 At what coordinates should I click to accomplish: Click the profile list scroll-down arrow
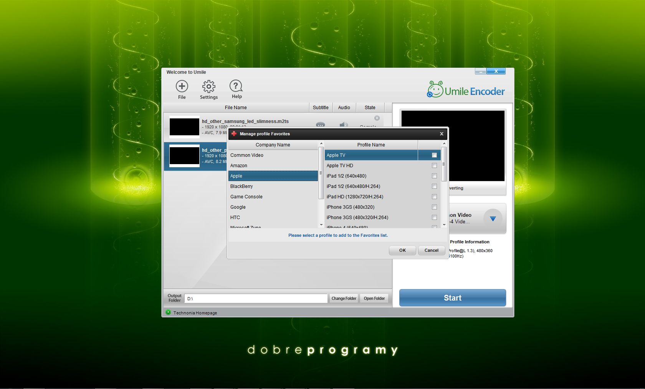444,225
